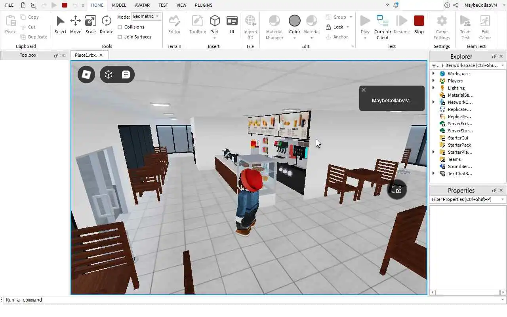Switch to the AVATAR tab
507x317 pixels.
point(142,5)
